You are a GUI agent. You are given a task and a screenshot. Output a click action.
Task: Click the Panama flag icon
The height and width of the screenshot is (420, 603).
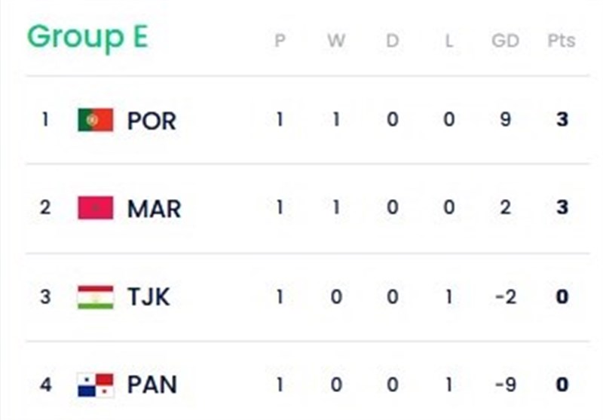point(96,385)
